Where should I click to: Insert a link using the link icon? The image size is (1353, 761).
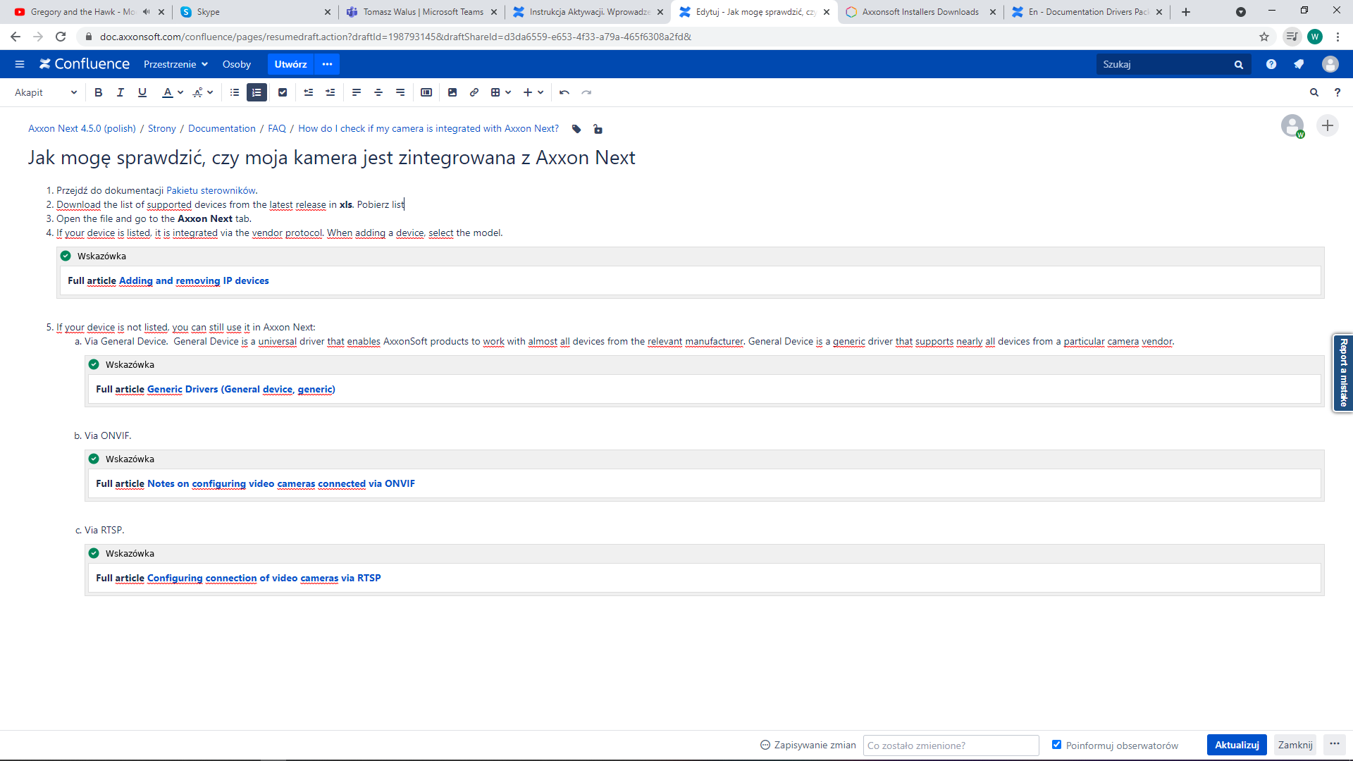[x=474, y=92]
